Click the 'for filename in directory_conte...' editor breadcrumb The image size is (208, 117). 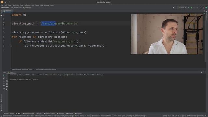point(22,69)
